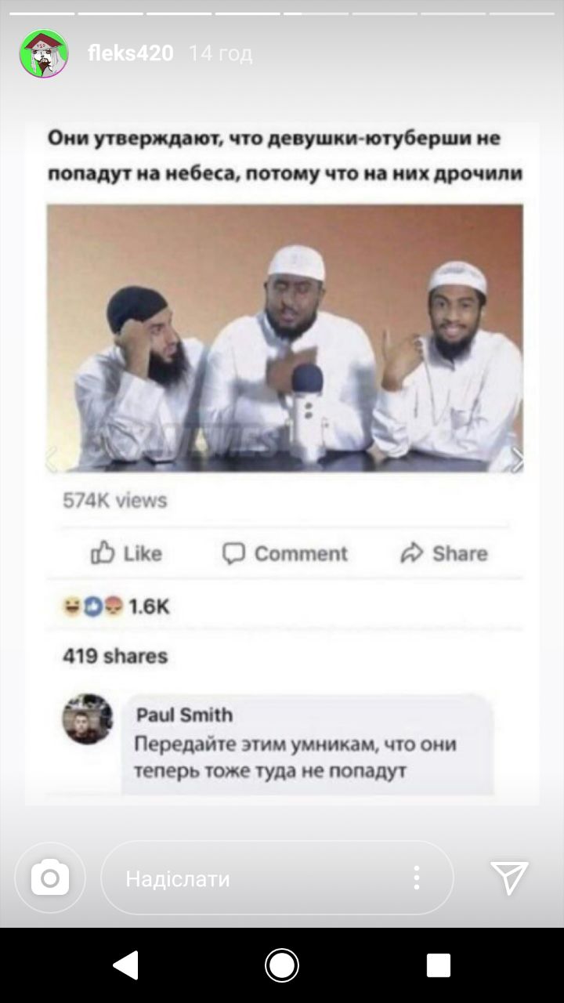Screen dimensions: 564x1003
Task: Tap the Android recent apps square button
Action: click(x=439, y=965)
